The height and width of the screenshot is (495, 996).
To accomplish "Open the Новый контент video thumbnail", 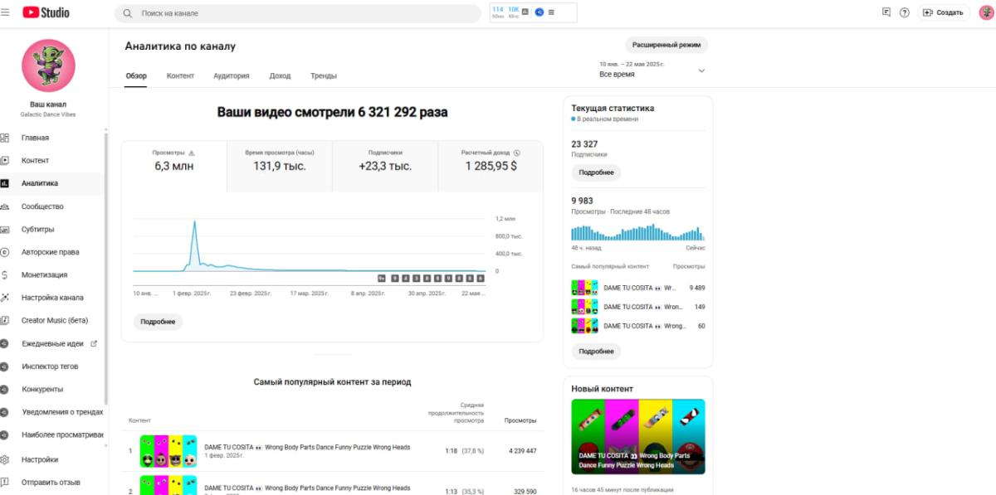I will click(638, 437).
